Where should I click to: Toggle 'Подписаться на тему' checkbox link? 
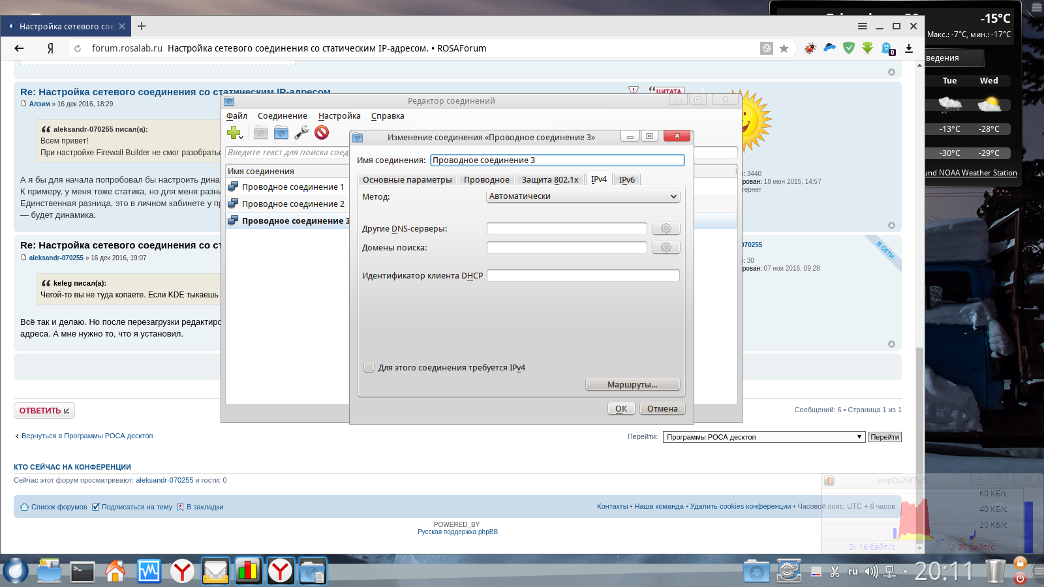[x=132, y=507]
